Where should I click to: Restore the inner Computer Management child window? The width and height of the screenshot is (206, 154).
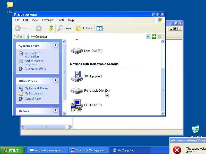(175, 29)
